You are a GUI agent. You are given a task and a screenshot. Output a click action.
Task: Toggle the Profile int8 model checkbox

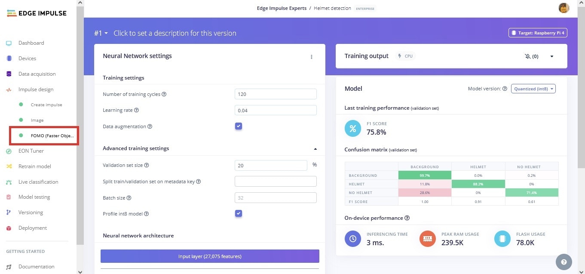click(x=239, y=213)
